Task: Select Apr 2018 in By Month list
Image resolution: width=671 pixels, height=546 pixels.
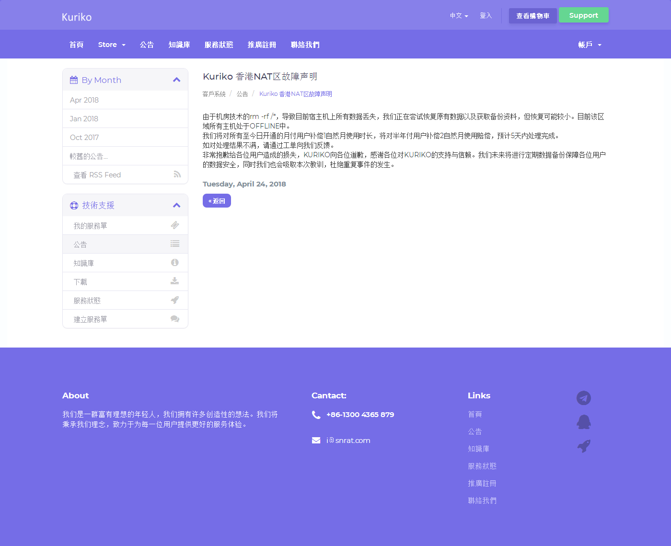Action: coord(84,100)
